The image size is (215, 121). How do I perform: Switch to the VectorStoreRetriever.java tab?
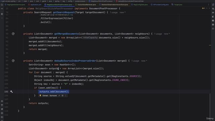pos(86,5)
